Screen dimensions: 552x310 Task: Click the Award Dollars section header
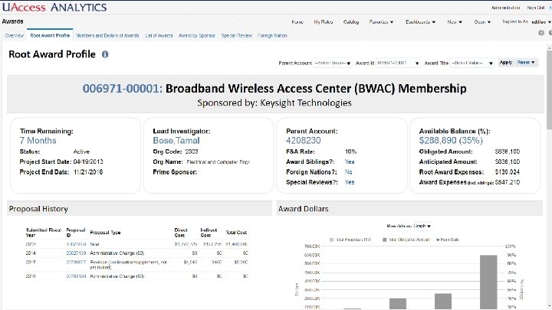pyautogui.click(x=409, y=209)
